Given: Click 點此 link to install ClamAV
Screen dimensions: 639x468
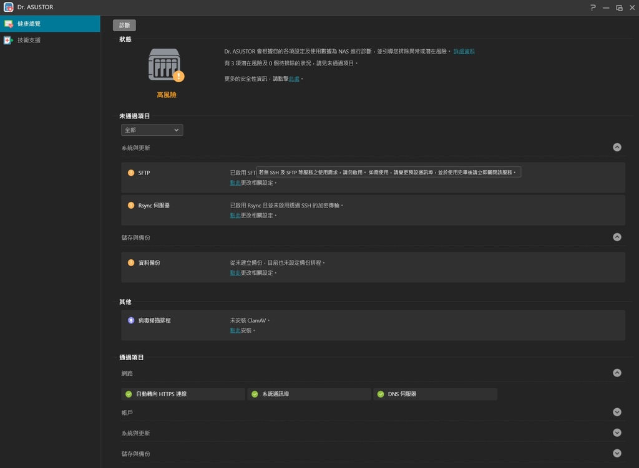Looking at the screenshot, I should pos(235,330).
